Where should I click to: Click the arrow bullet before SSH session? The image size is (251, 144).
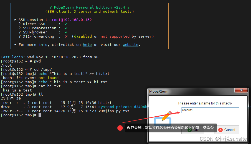15,20
